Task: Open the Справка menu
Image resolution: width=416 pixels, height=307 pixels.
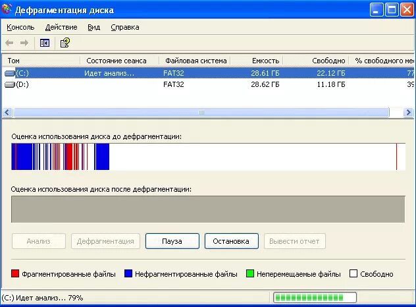Action: [124, 27]
